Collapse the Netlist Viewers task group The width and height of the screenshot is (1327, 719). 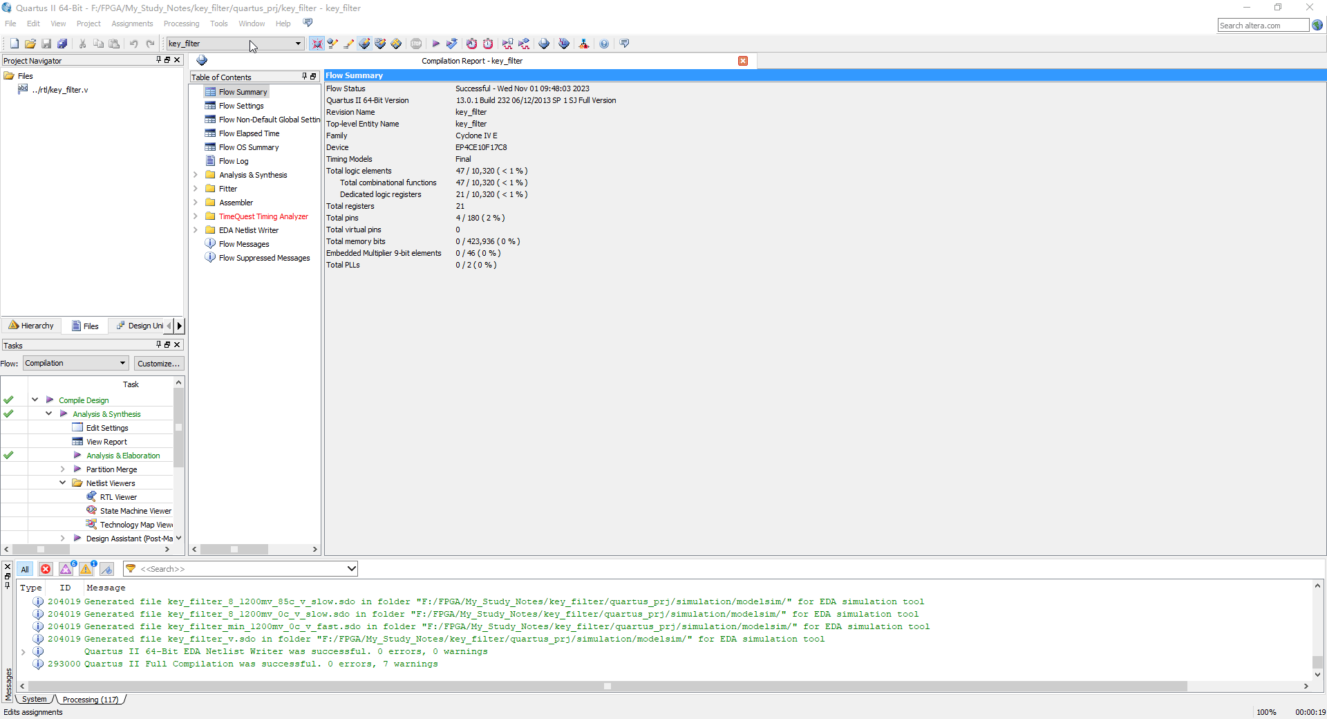pyautogui.click(x=62, y=483)
